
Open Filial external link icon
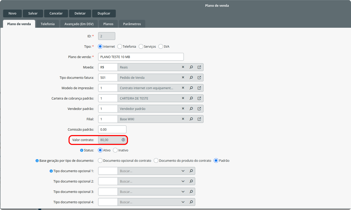coord(199,119)
